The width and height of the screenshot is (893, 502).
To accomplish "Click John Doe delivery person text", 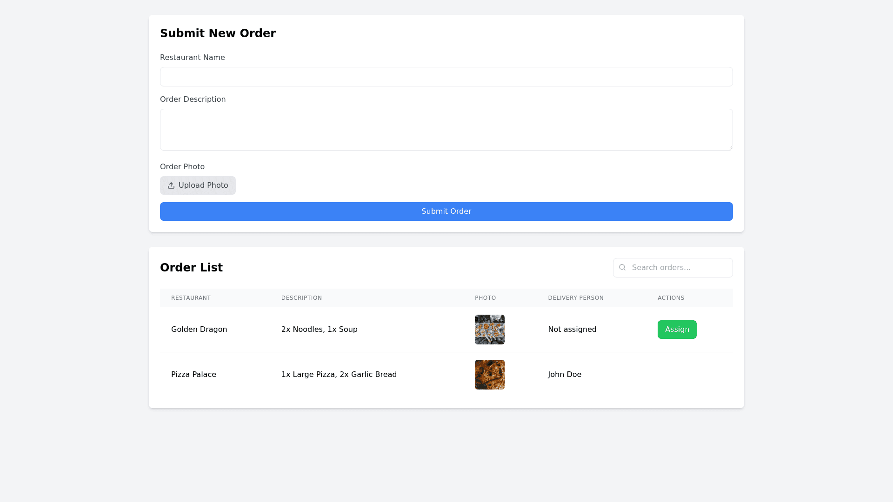I will click(x=564, y=375).
